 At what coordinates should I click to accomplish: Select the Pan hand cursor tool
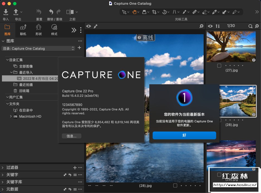click(135, 12)
